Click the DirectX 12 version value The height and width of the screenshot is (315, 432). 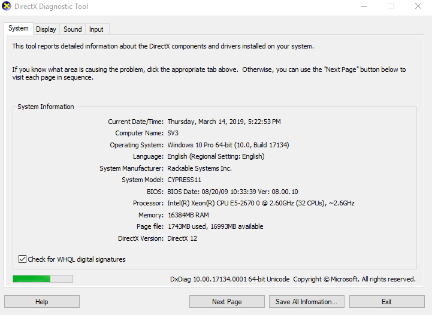click(182, 238)
